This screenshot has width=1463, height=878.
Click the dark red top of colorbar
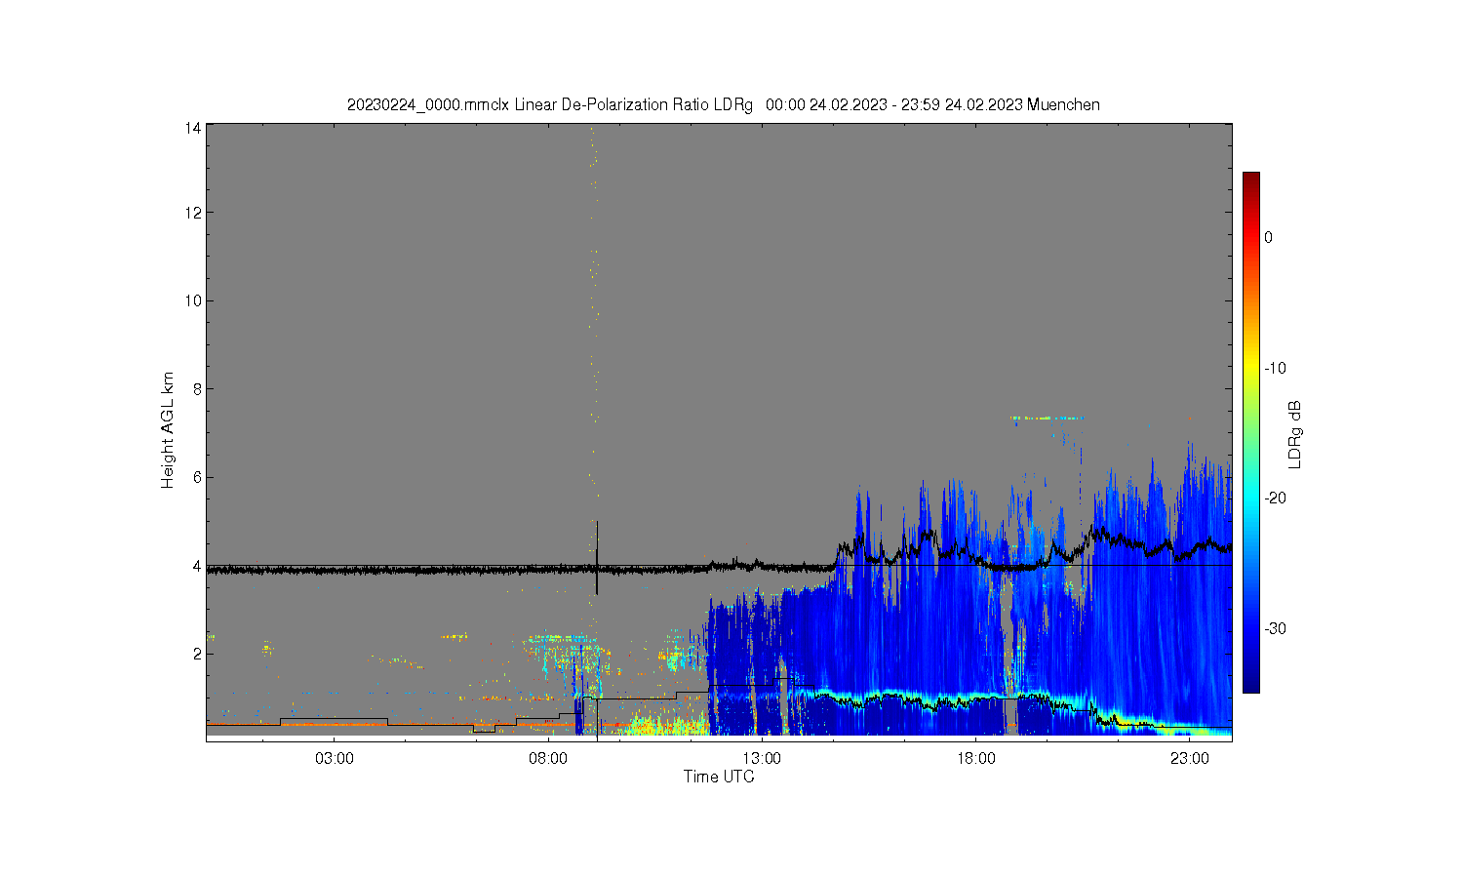[x=1250, y=180]
